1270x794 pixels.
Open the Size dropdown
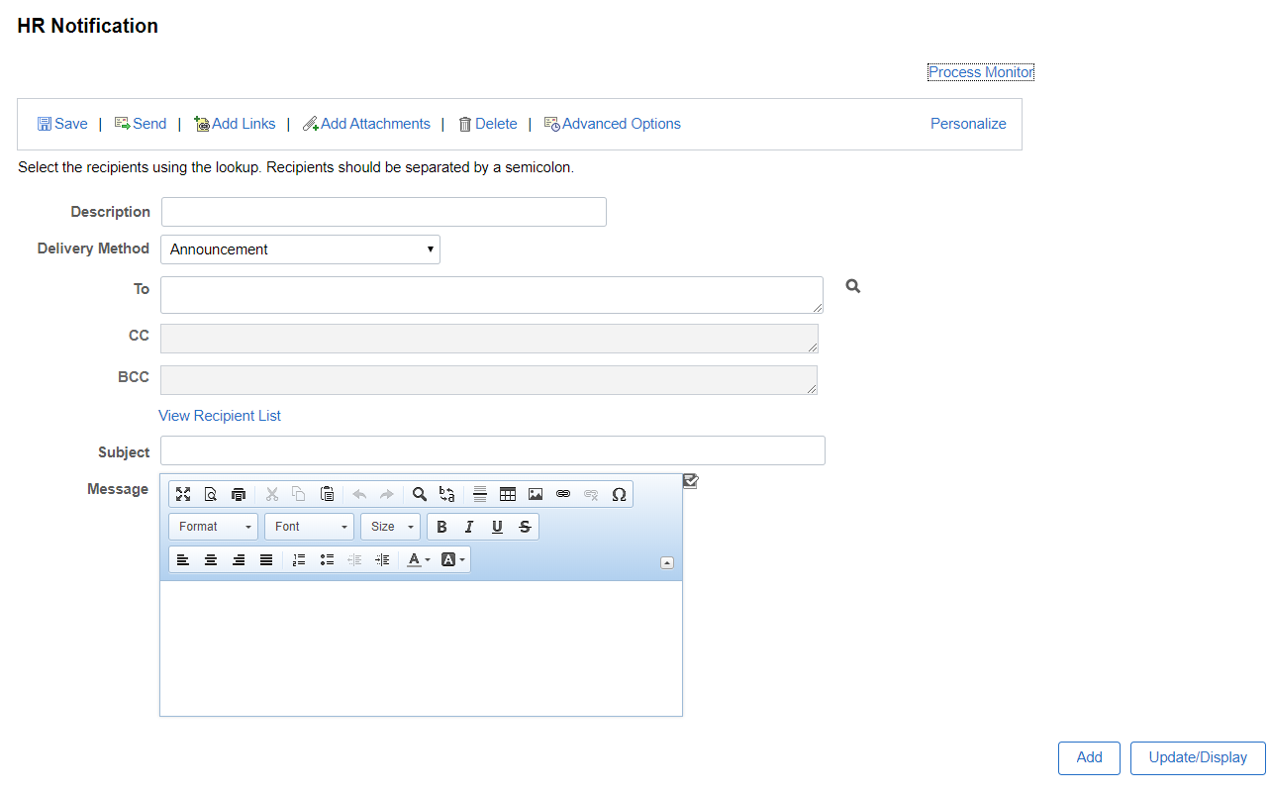[390, 527]
